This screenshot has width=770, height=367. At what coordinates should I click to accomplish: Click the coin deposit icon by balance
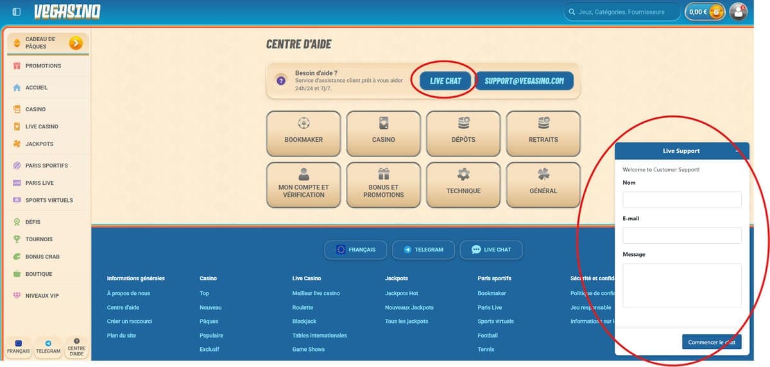[x=716, y=12]
